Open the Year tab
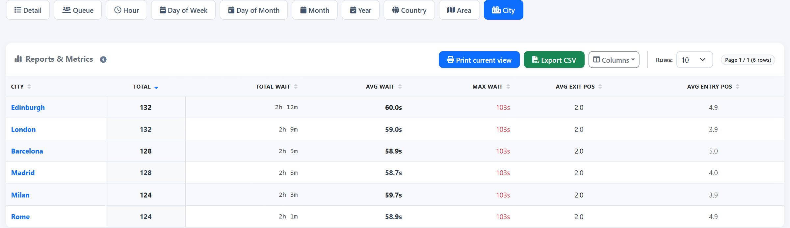This screenshot has width=790, height=228. coord(361,10)
